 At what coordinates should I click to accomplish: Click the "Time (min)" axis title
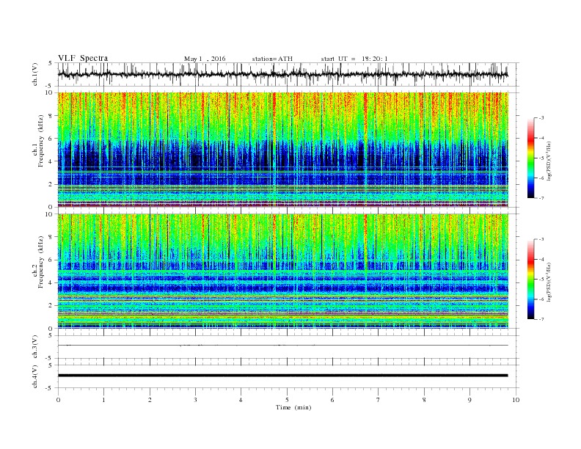coord(293,407)
